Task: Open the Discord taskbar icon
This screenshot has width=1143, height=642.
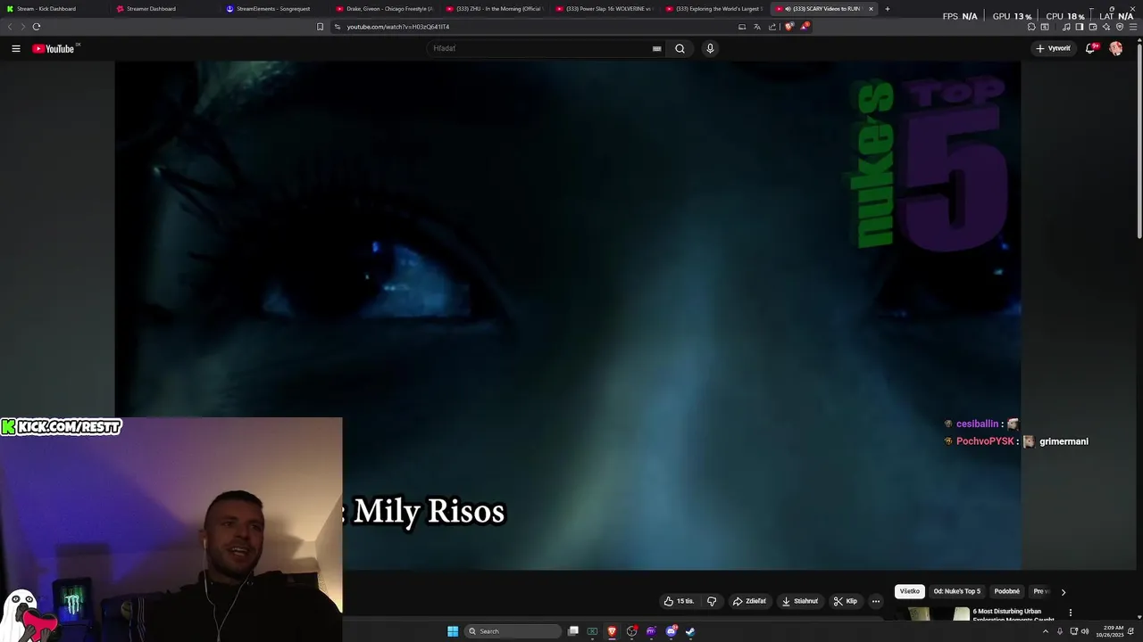Action: point(671,631)
